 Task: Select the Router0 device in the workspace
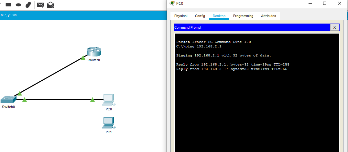94,52
